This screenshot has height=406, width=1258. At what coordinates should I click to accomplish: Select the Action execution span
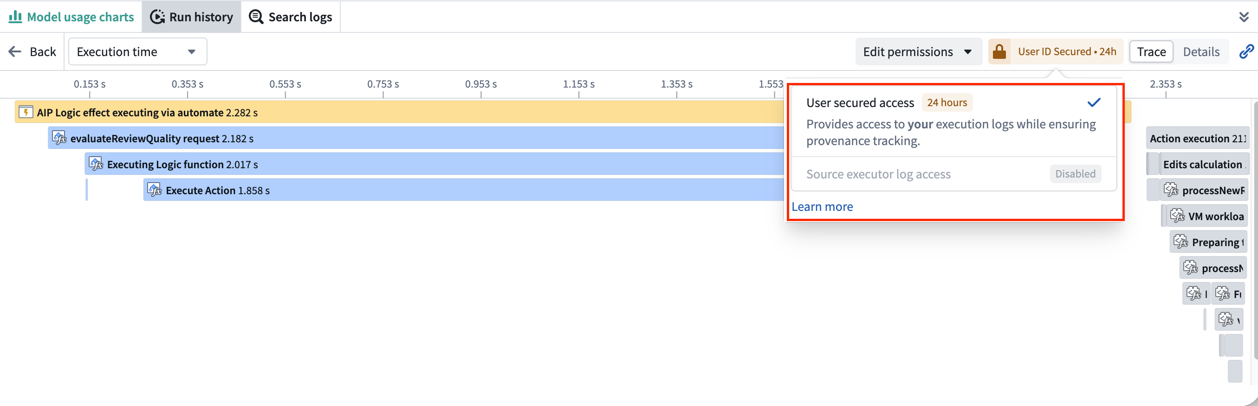(1198, 139)
